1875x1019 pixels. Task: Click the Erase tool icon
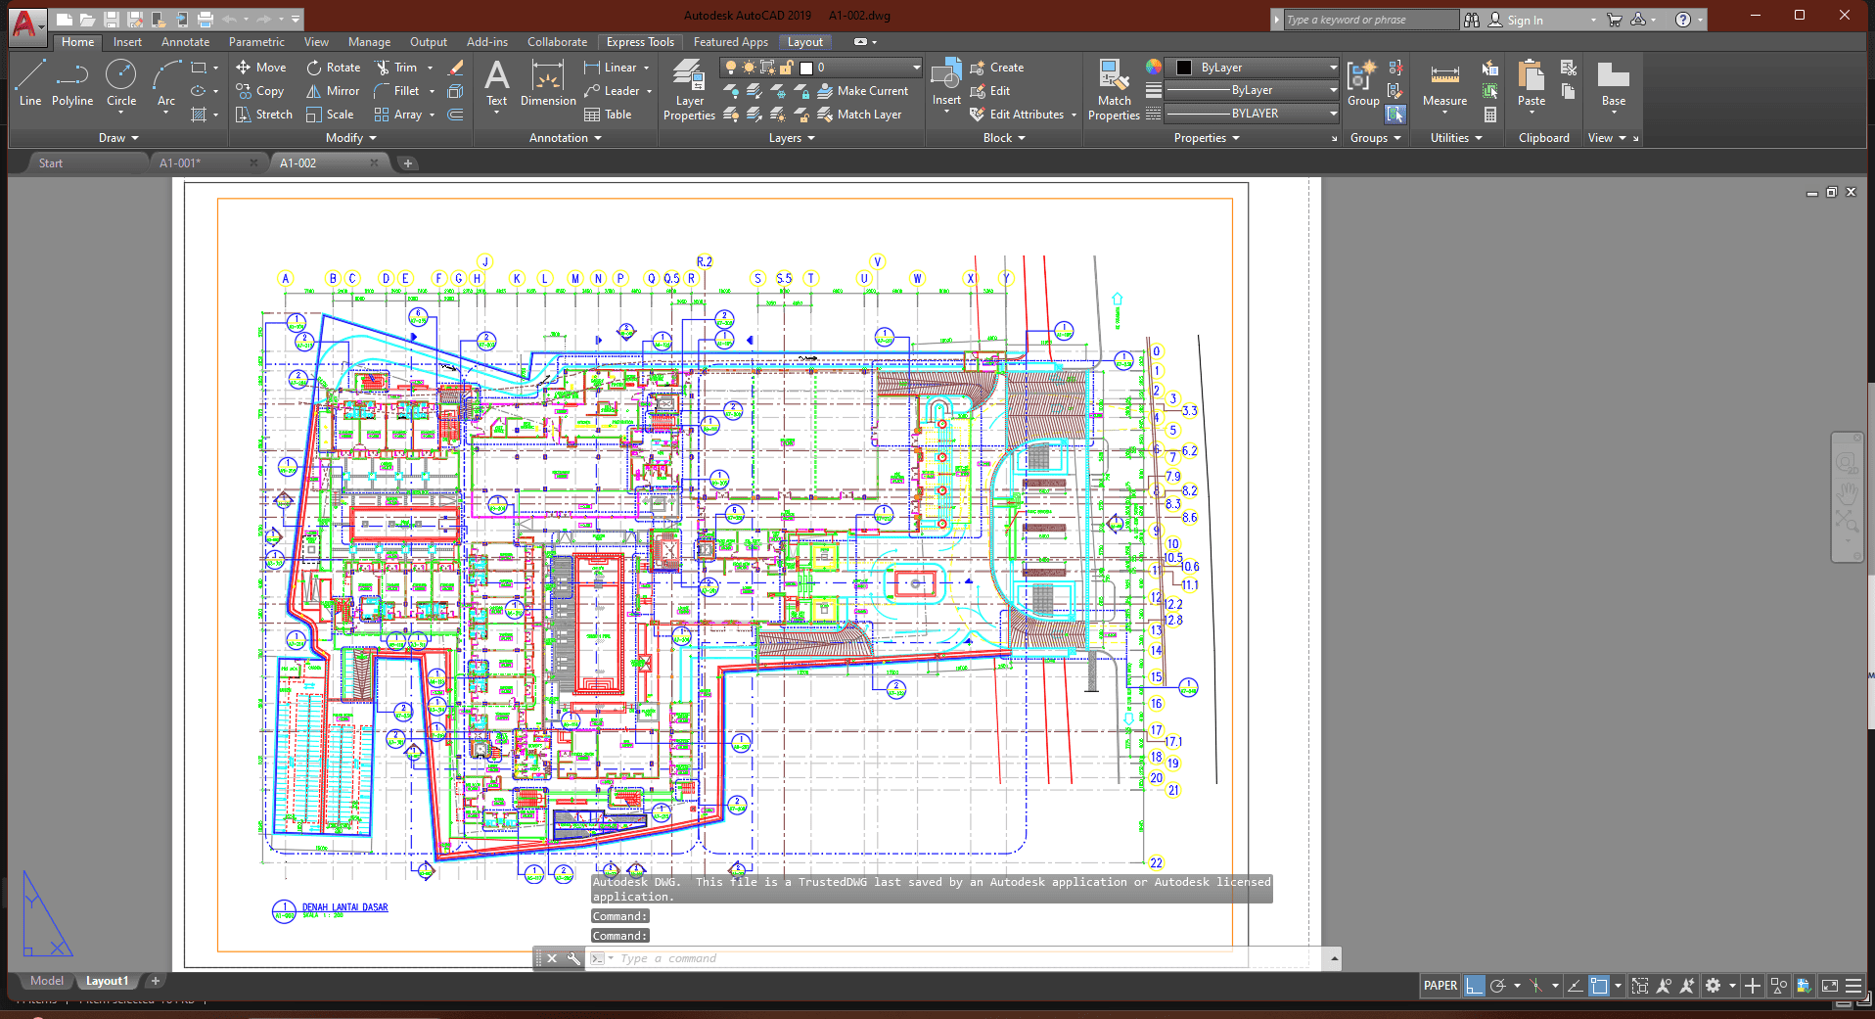coord(455,68)
